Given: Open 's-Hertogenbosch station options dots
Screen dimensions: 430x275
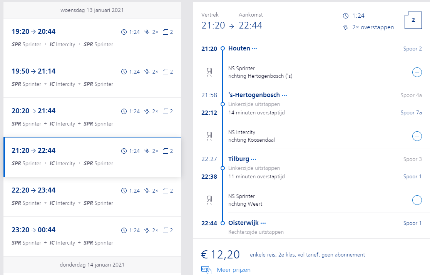Looking at the screenshot, I should click(284, 95).
